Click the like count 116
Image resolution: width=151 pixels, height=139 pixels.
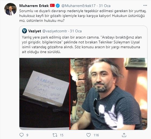click(x=96, y=135)
